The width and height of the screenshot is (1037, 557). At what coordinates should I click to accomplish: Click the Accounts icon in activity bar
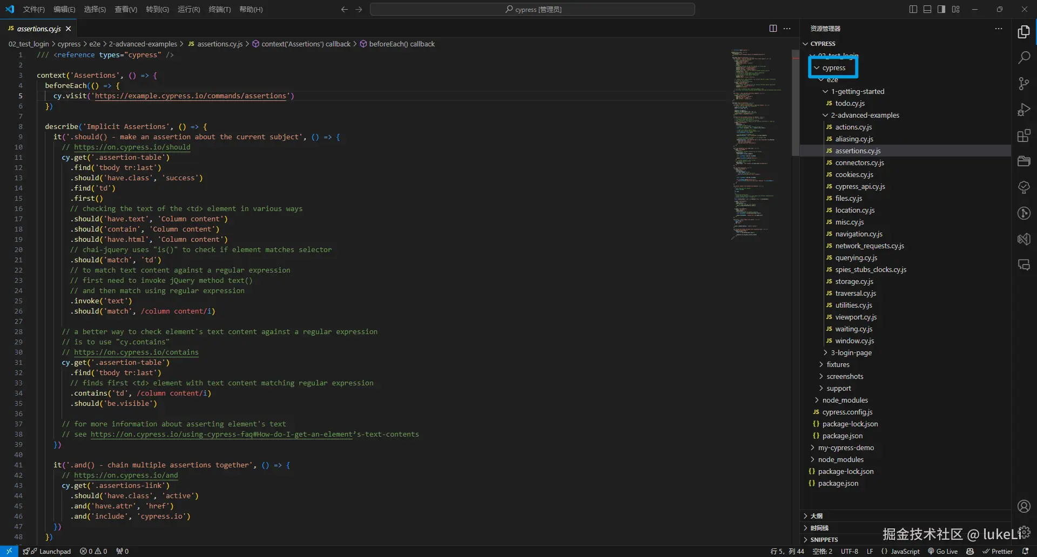(x=1023, y=506)
